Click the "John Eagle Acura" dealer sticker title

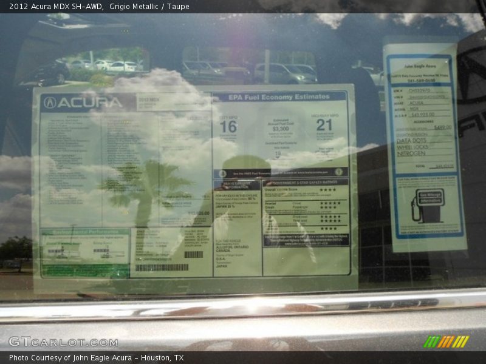pyautogui.click(x=420, y=66)
